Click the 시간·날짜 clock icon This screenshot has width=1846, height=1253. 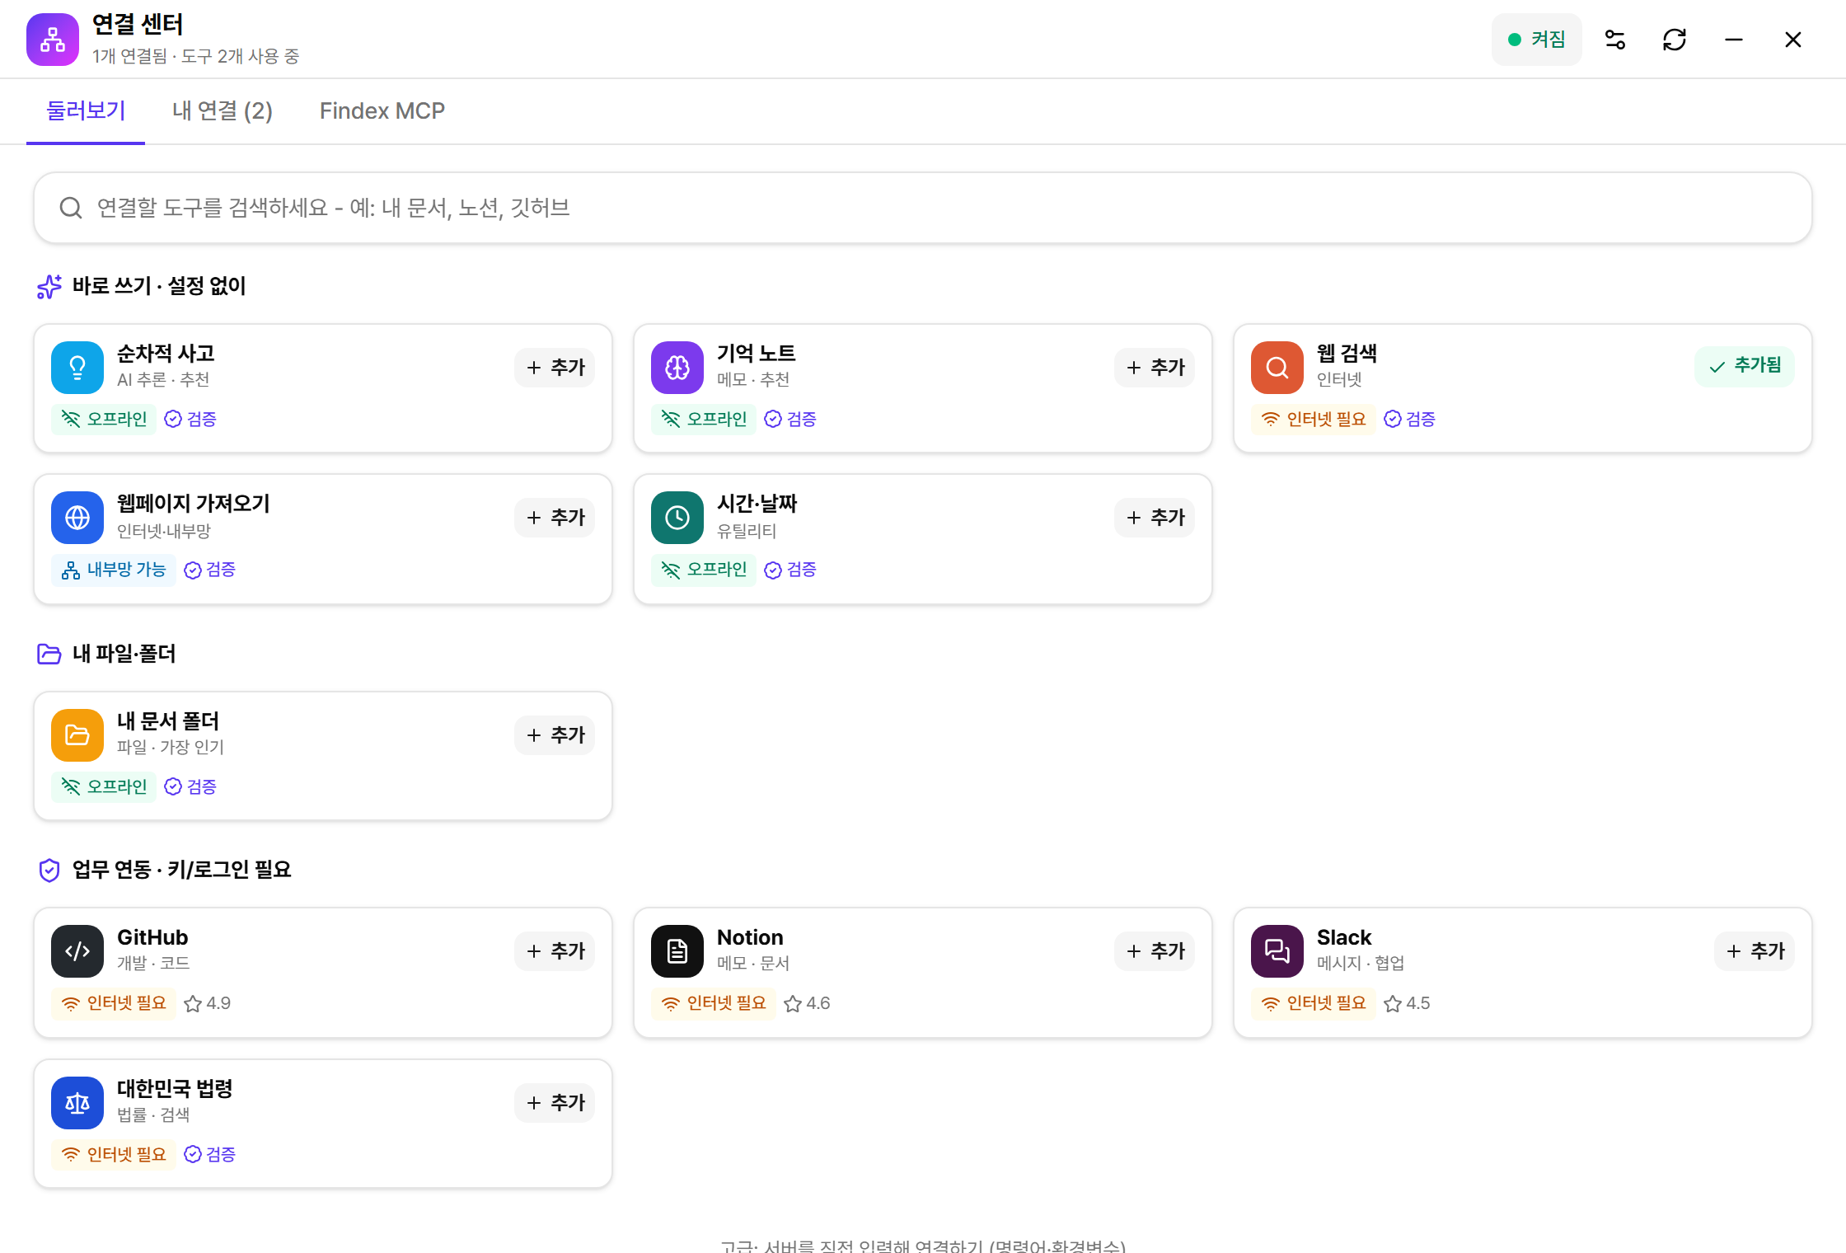click(677, 518)
